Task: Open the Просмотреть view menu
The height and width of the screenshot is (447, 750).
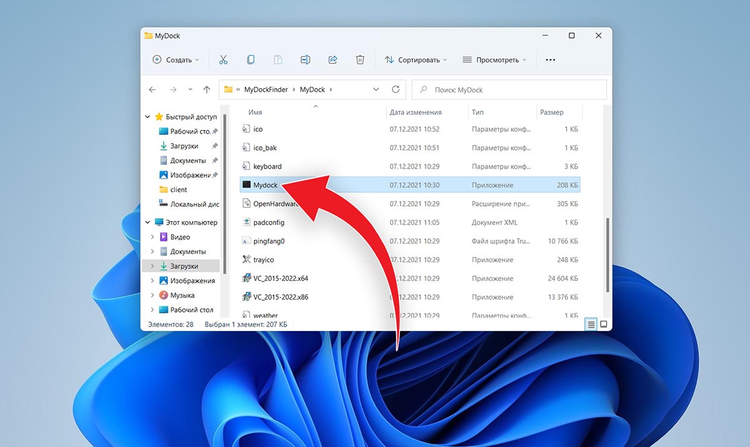Action: 494,60
